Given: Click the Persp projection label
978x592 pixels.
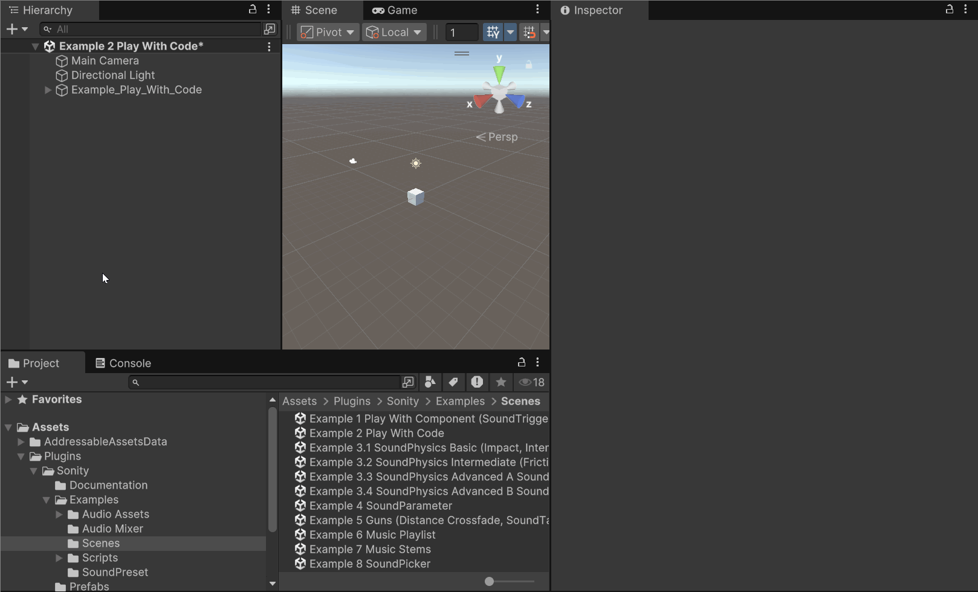Looking at the screenshot, I should (x=502, y=137).
